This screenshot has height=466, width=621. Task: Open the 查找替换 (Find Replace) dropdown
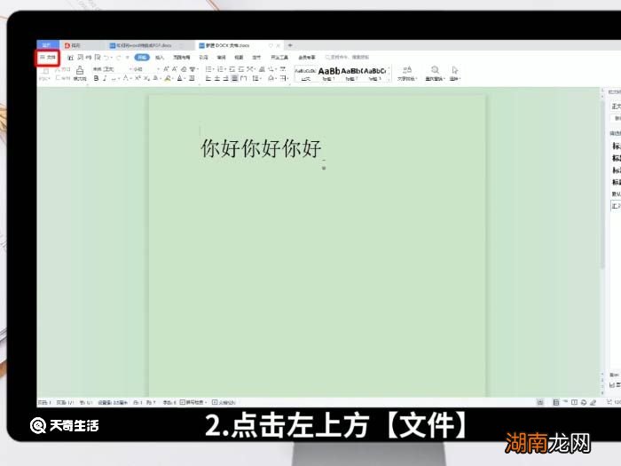(435, 74)
